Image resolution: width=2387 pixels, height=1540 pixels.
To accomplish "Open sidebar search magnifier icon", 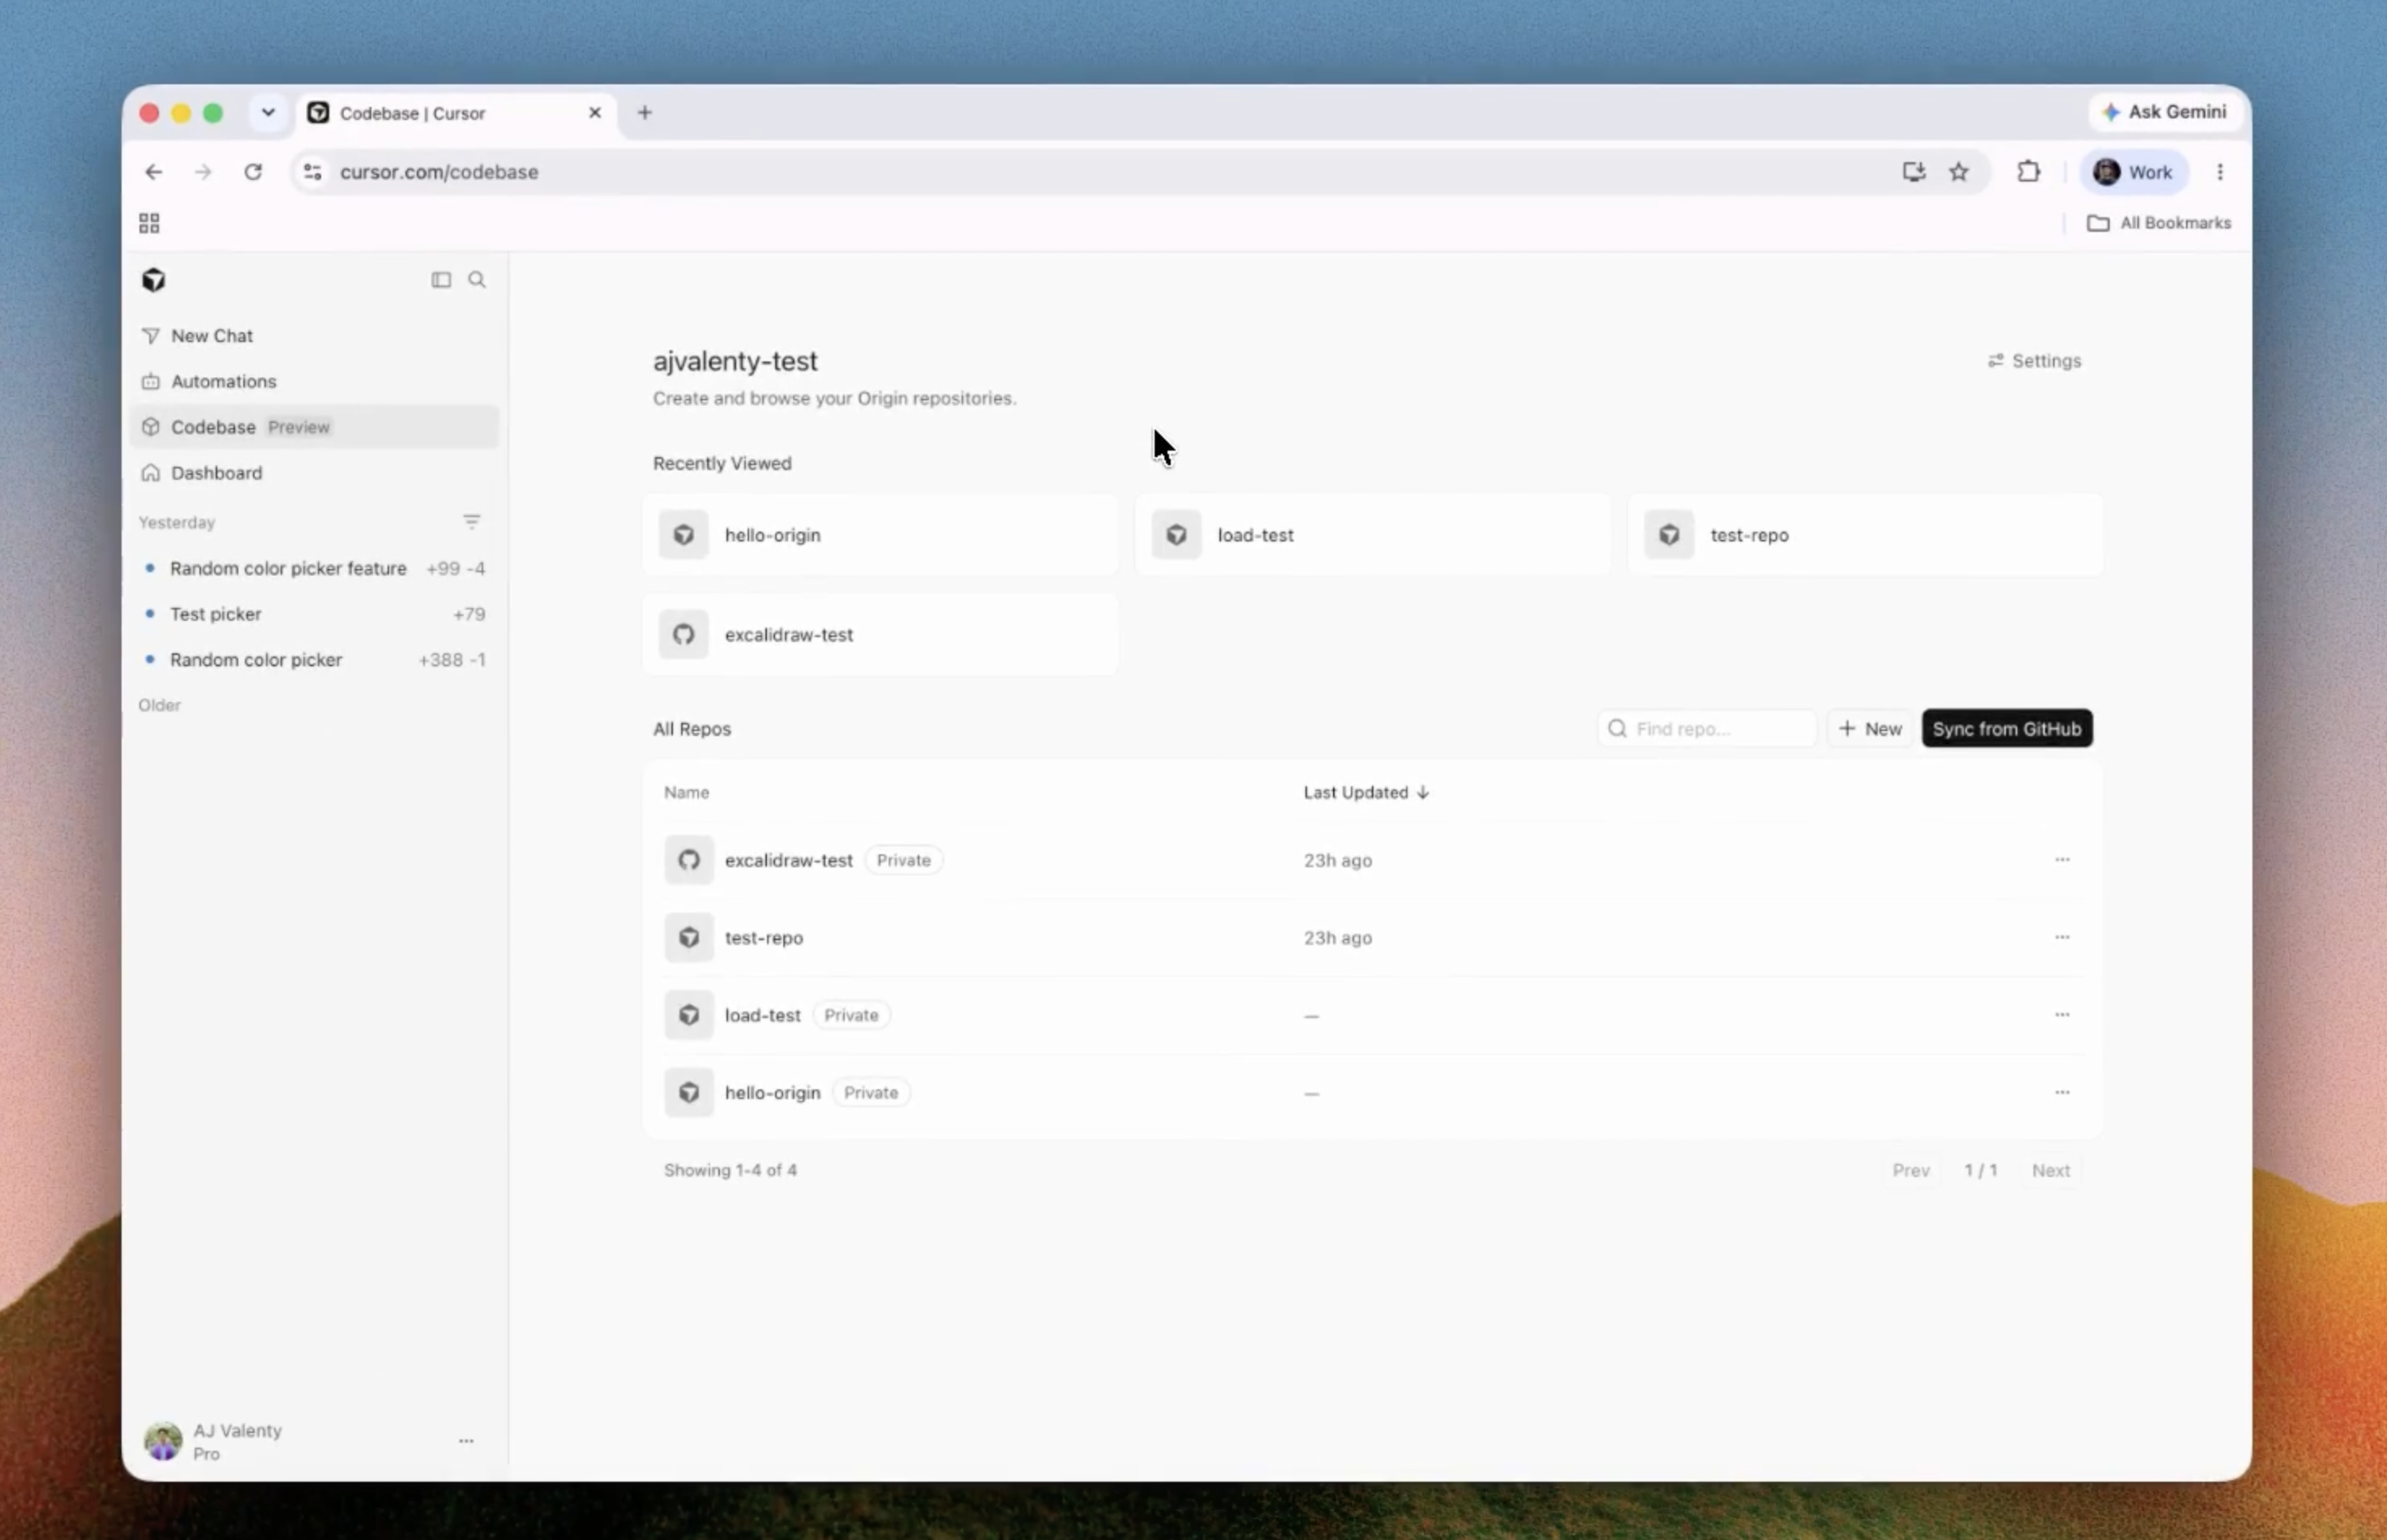I will tap(478, 280).
